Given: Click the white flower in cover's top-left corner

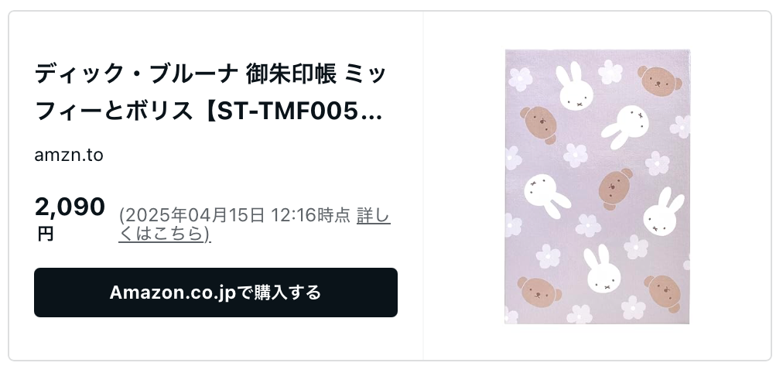Looking at the screenshot, I should [x=521, y=79].
